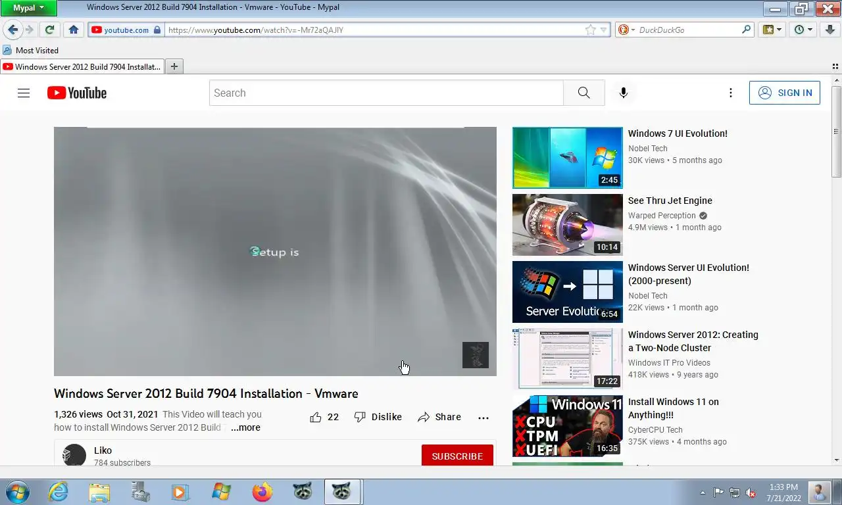Viewport: 842px width, 505px height.
Task: Open the Two-Node Cluster video thumbnail
Action: tap(567, 359)
